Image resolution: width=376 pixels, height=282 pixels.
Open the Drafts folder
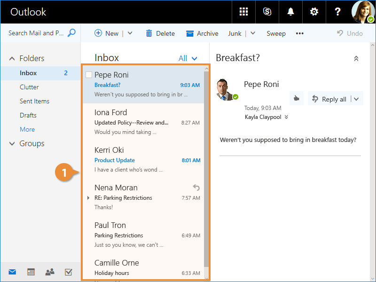click(28, 115)
